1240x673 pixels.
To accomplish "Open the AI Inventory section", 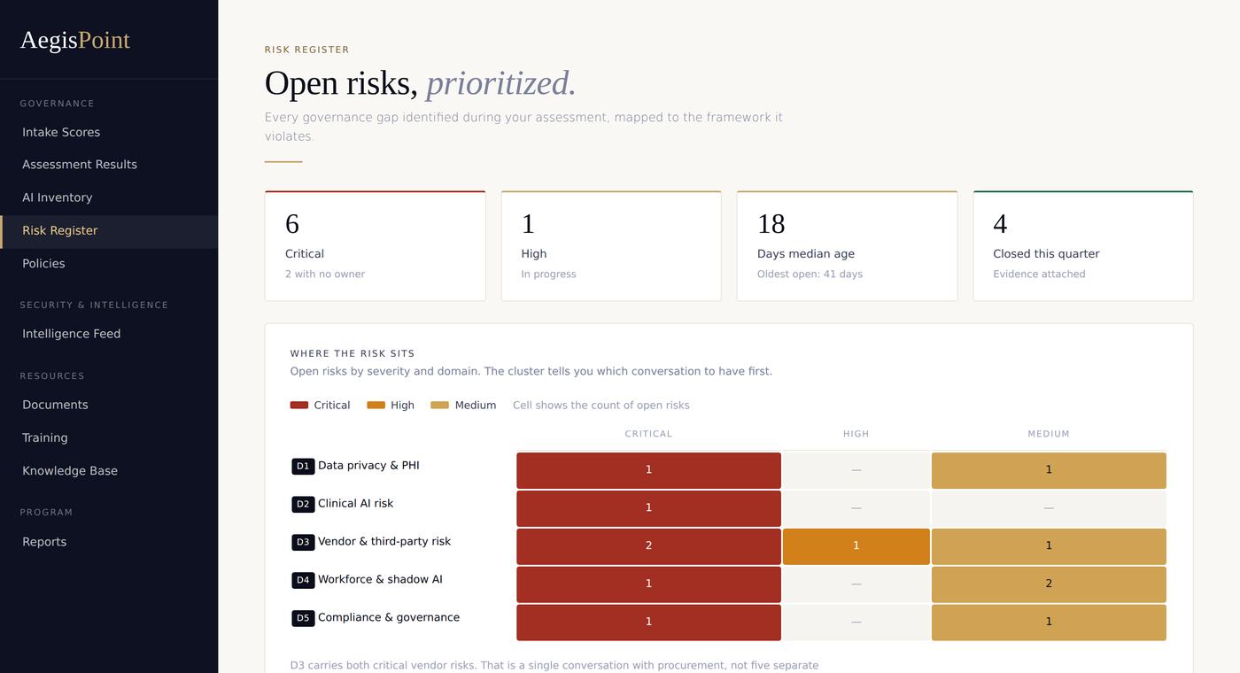I will 109,197.
